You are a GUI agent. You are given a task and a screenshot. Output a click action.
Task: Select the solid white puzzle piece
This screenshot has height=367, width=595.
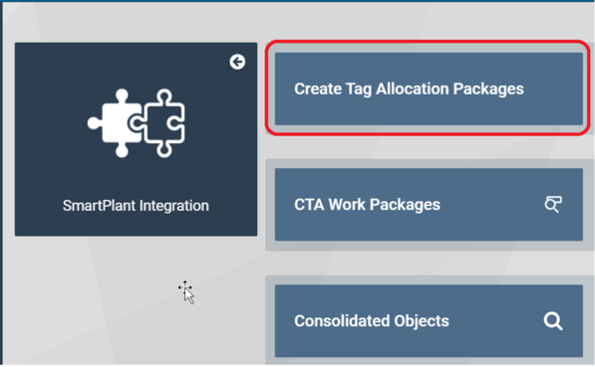coord(116,123)
